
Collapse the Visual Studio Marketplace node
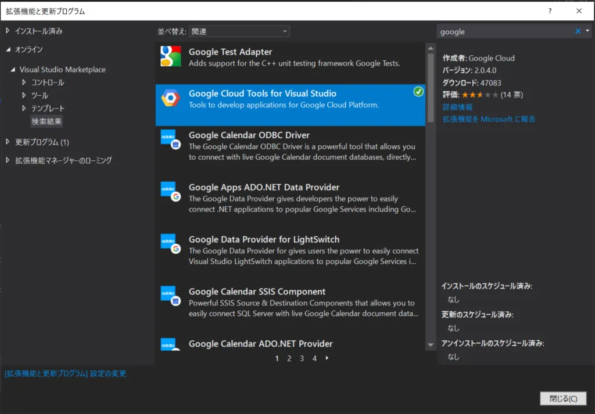pos(13,69)
